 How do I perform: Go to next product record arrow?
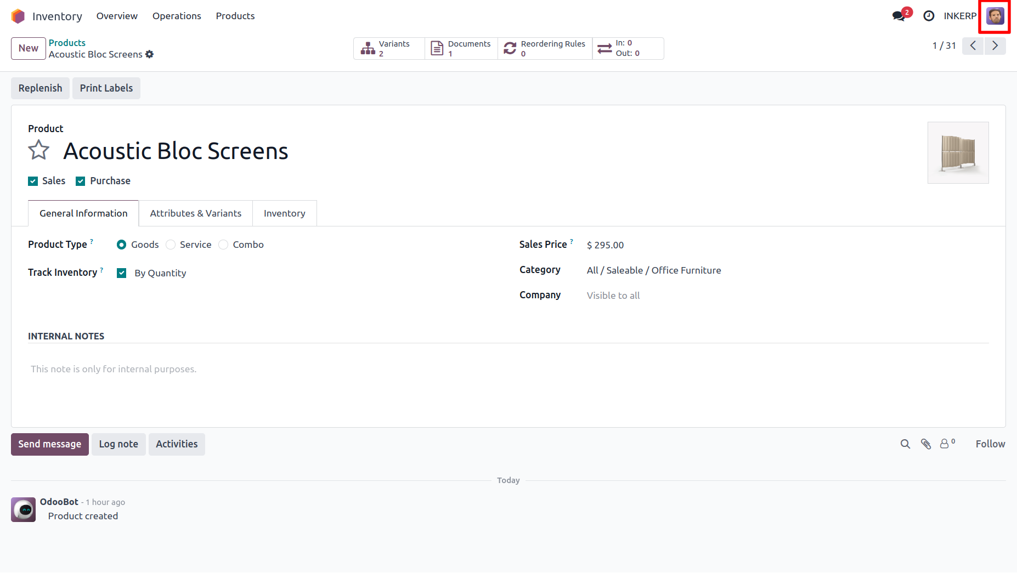pyautogui.click(x=995, y=46)
